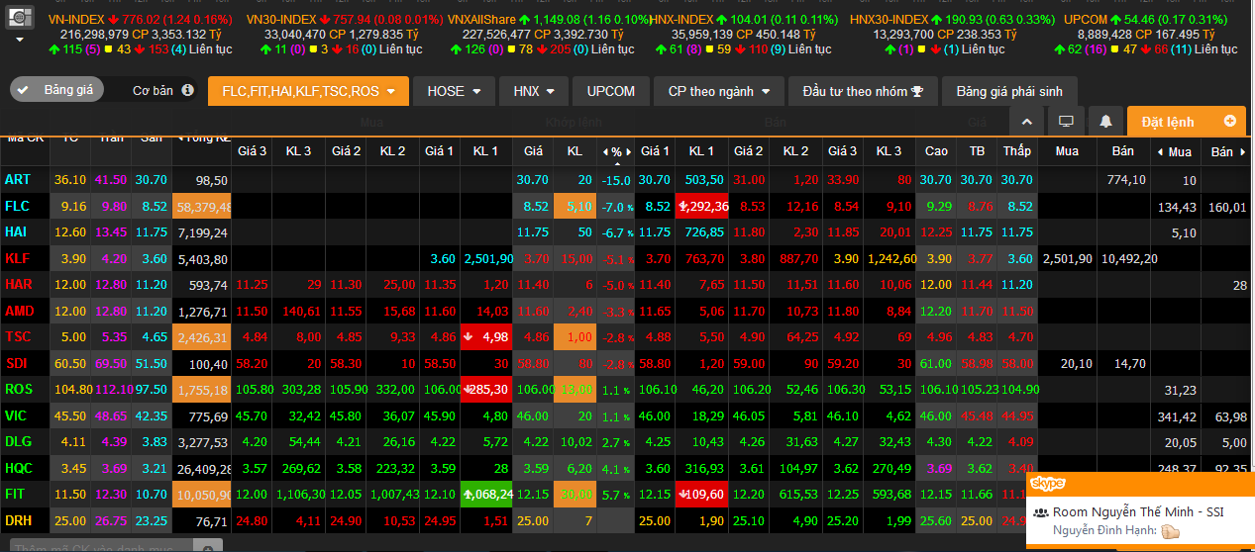Sort by the TB column header
Image resolution: width=1255 pixels, height=552 pixels.
(x=977, y=151)
